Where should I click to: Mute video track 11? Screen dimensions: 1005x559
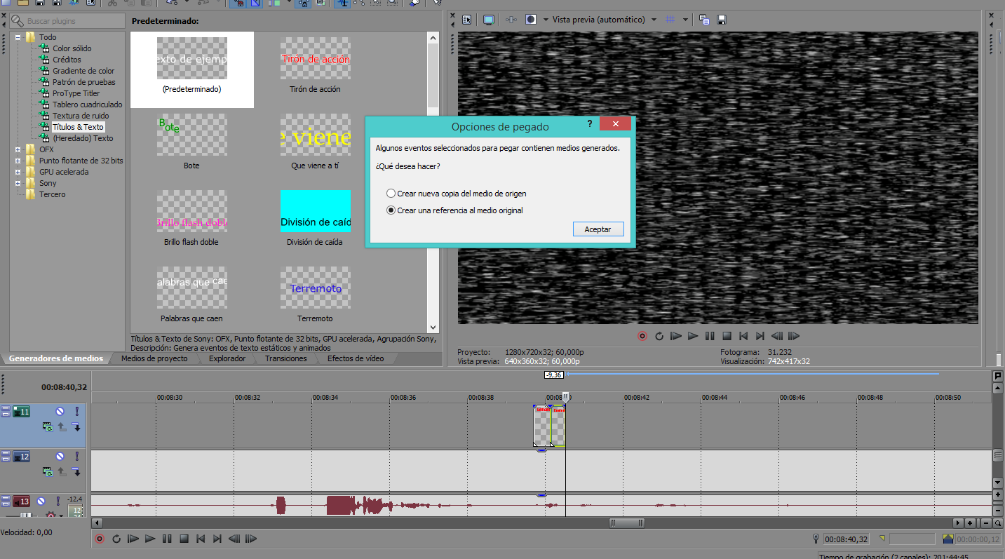[60, 411]
